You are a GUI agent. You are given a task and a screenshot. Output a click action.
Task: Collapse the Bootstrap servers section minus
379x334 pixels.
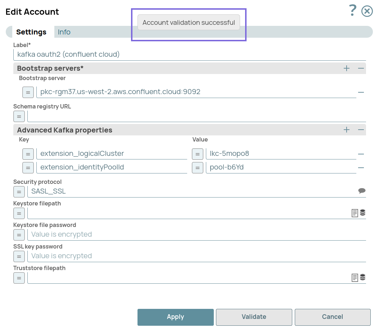pos(361,68)
